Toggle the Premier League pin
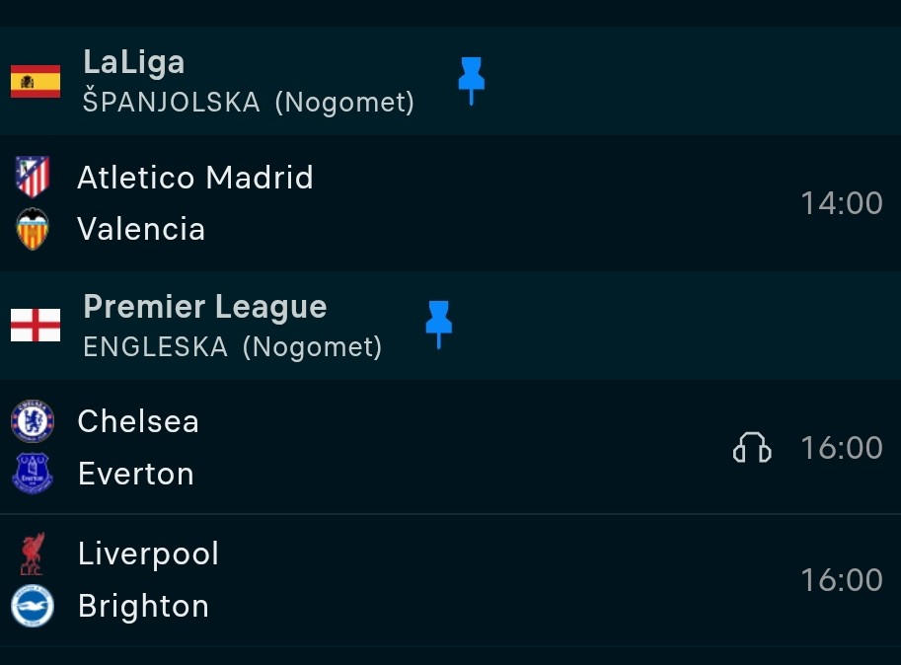Image resolution: width=901 pixels, height=665 pixels. (438, 324)
